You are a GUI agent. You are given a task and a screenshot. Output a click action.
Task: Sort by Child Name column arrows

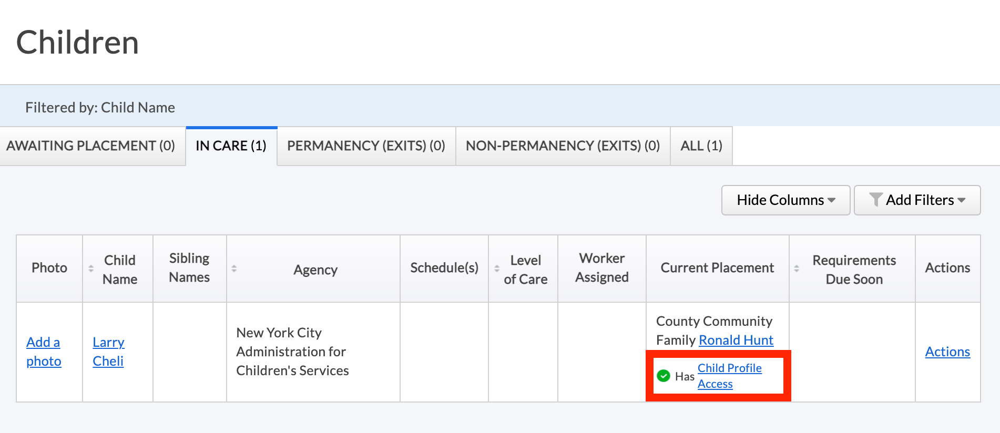pyautogui.click(x=91, y=269)
